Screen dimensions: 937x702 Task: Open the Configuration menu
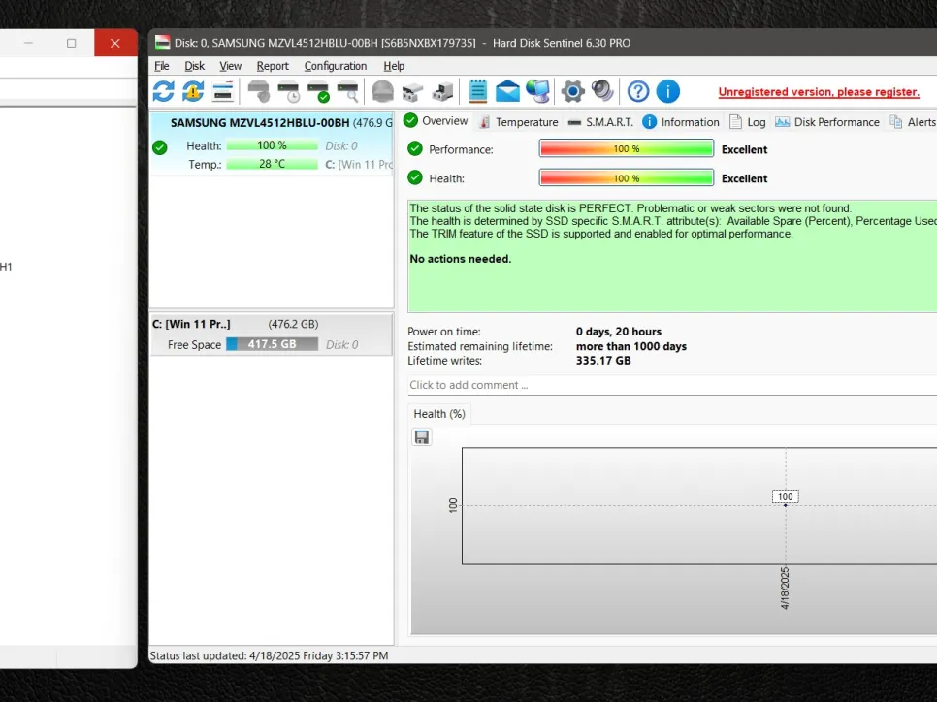tap(336, 66)
